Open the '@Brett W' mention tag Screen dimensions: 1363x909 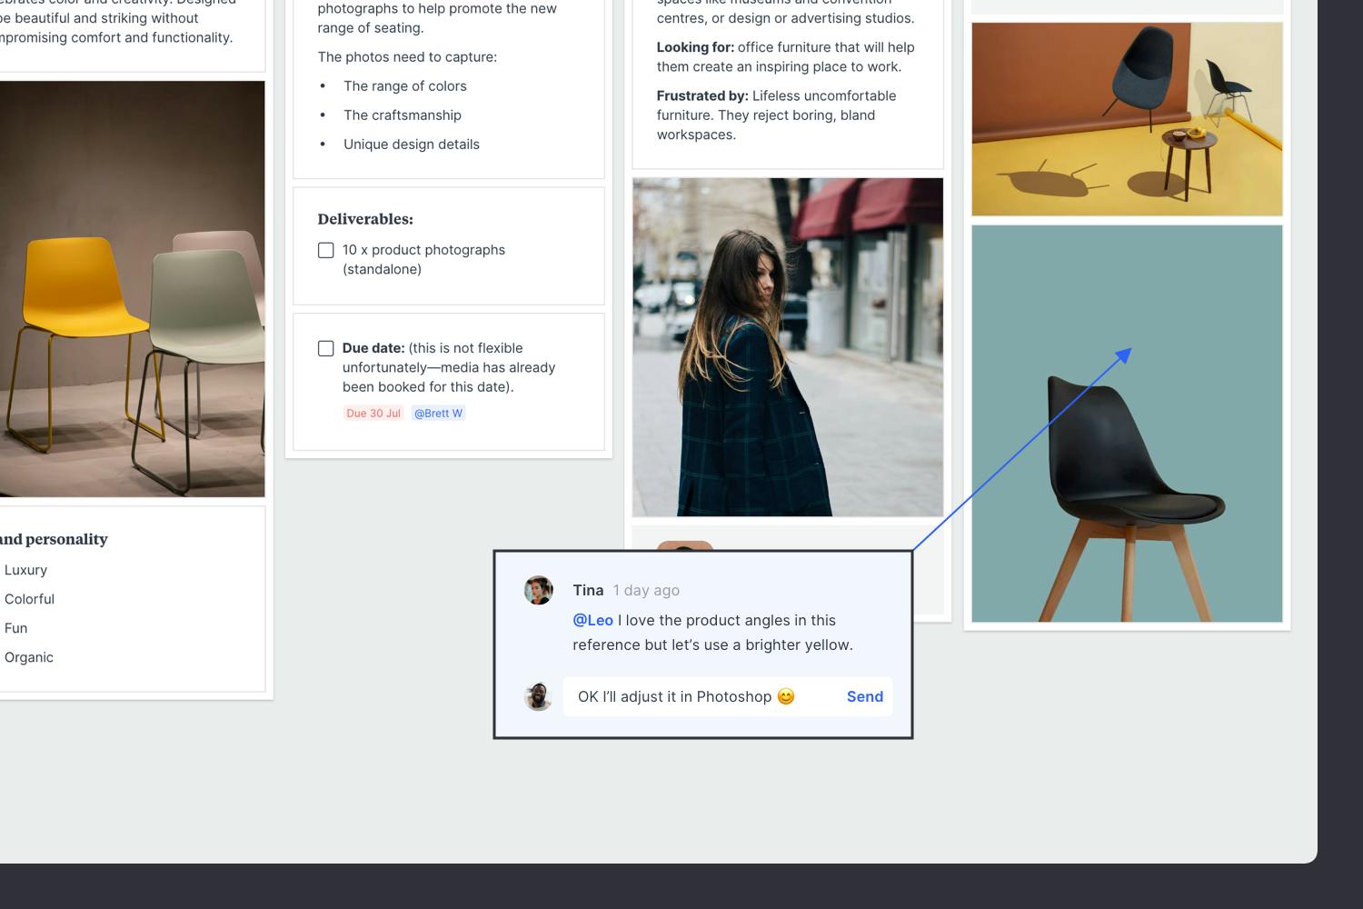(438, 414)
